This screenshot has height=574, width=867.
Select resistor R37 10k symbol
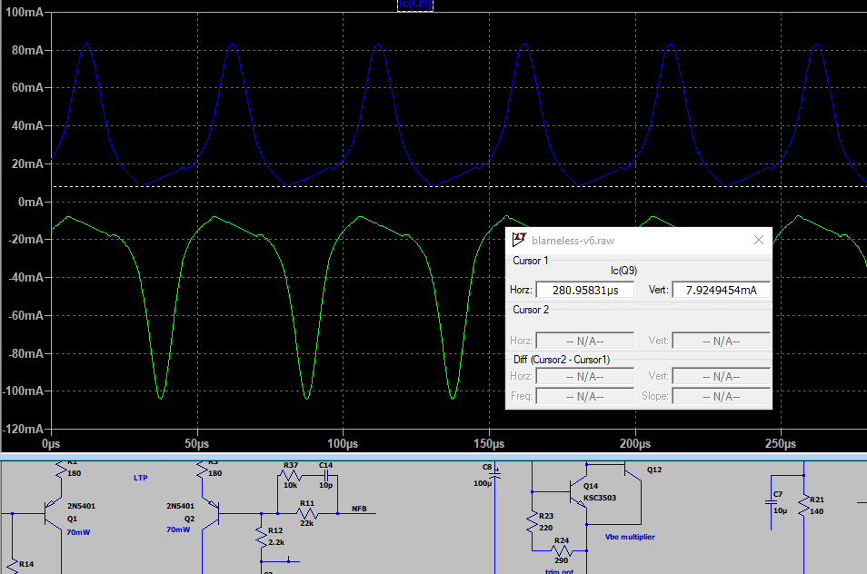pyautogui.click(x=290, y=475)
